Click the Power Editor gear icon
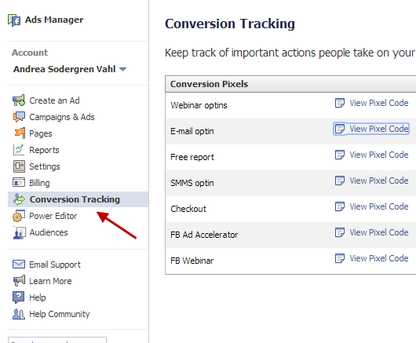This screenshot has width=416, height=343. point(19,216)
